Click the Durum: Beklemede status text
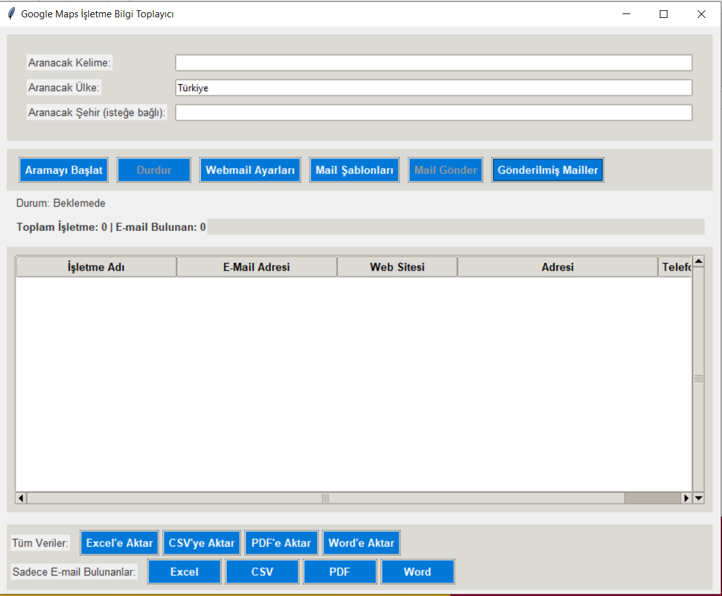The height and width of the screenshot is (596, 722). click(61, 203)
